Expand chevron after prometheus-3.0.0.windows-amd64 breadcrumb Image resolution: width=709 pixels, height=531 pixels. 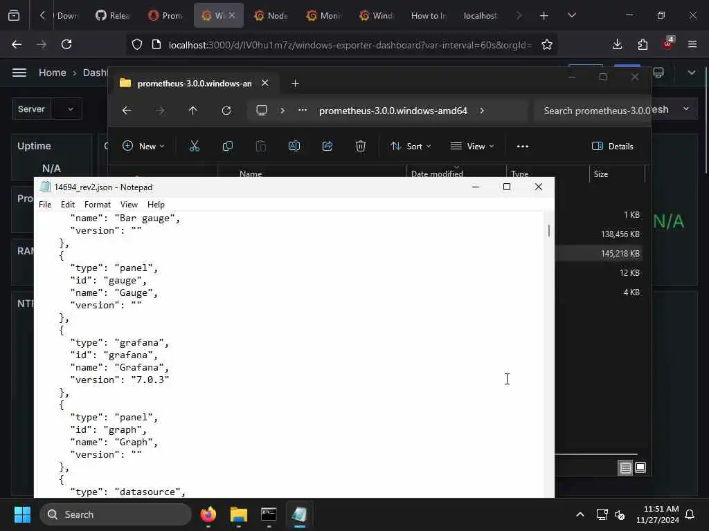[482, 111]
